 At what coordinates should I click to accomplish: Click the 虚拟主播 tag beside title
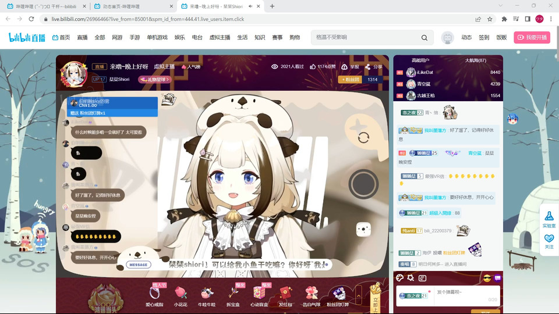coord(164,66)
